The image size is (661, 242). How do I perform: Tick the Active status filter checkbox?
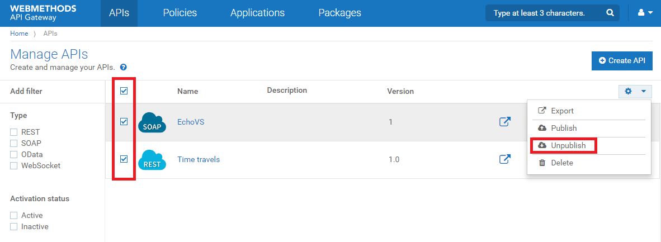(x=14, y=216)
